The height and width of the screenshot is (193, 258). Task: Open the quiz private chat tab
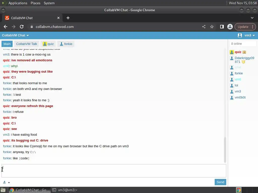pos(48,44)
